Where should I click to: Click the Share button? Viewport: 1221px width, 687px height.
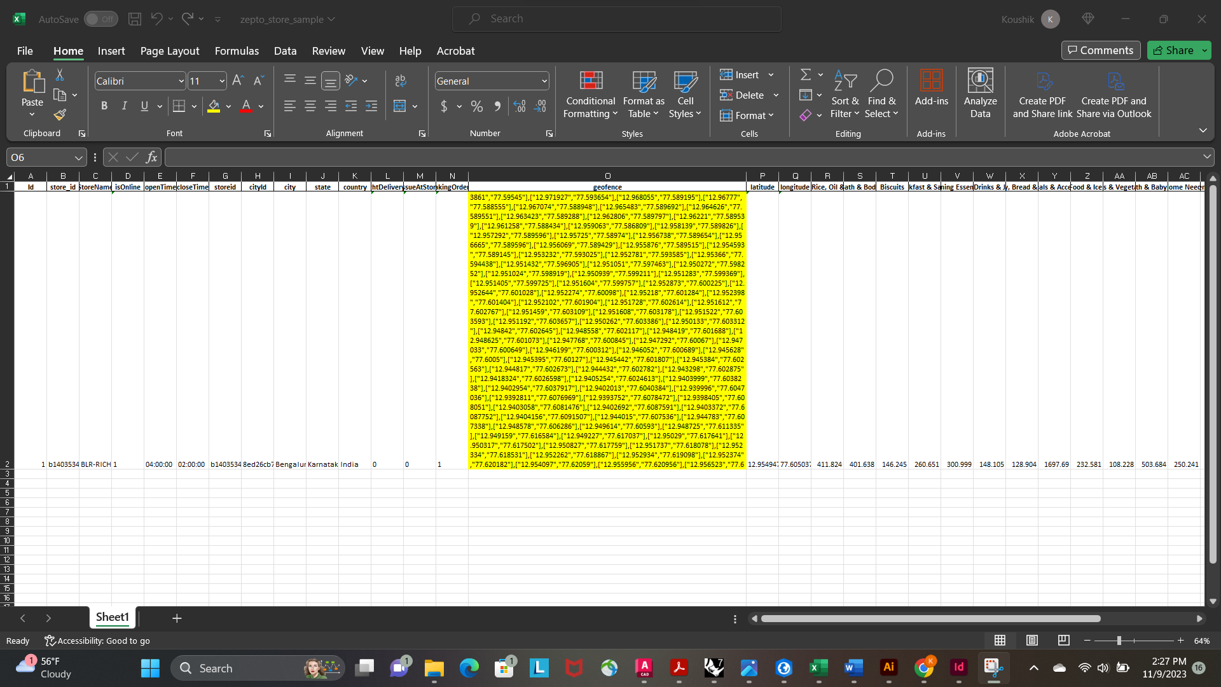1178,50
